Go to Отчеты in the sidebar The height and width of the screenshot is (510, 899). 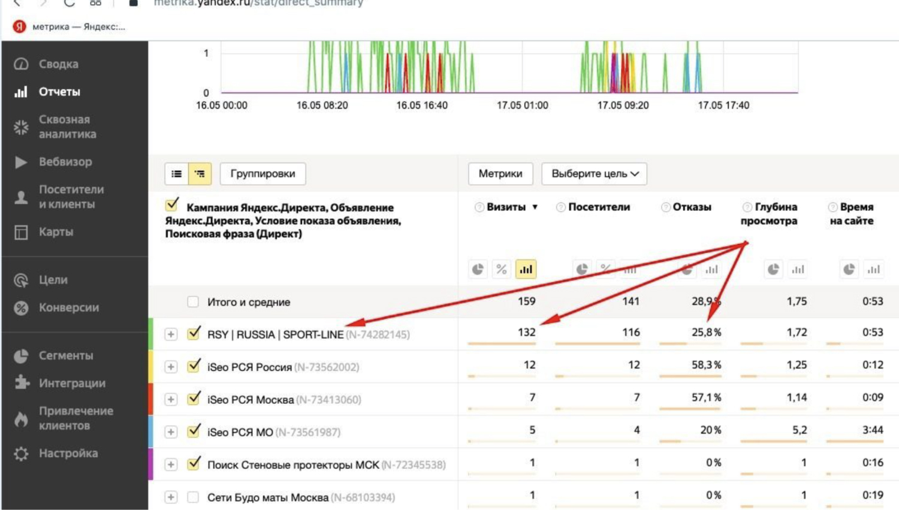pyautogui.click(x=59, y=92)
